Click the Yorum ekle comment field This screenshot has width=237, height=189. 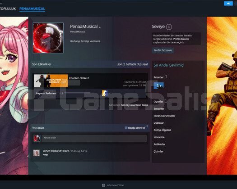click(94, 138)
